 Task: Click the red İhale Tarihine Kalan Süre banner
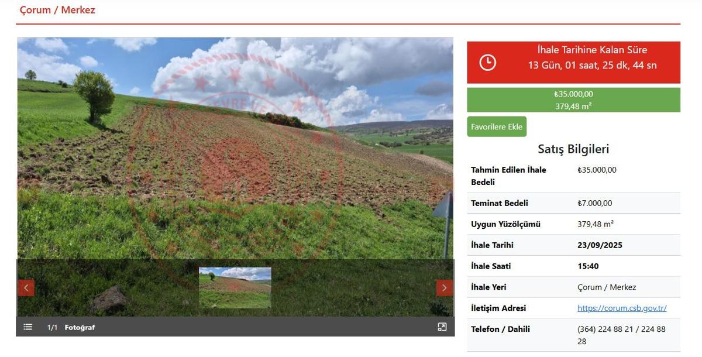click(x=573, y=63)
